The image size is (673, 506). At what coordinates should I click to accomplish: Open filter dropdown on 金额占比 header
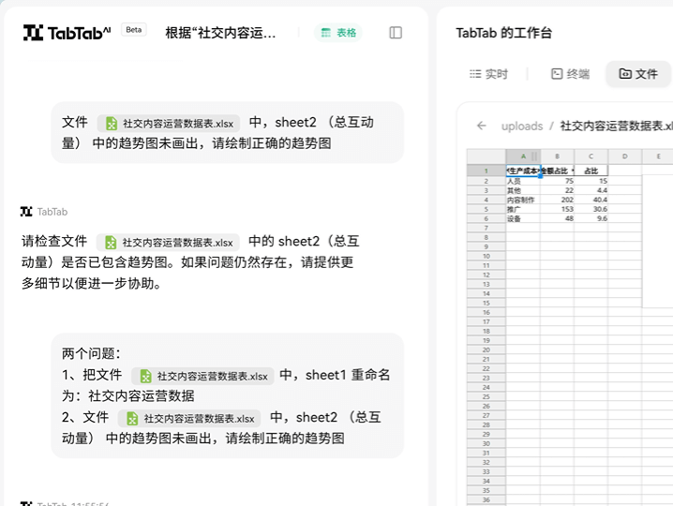(x=572, y=171)
